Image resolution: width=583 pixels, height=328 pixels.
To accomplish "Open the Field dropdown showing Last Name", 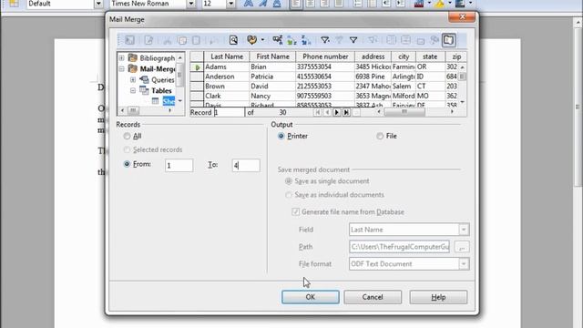I will (x=464, y=230).
